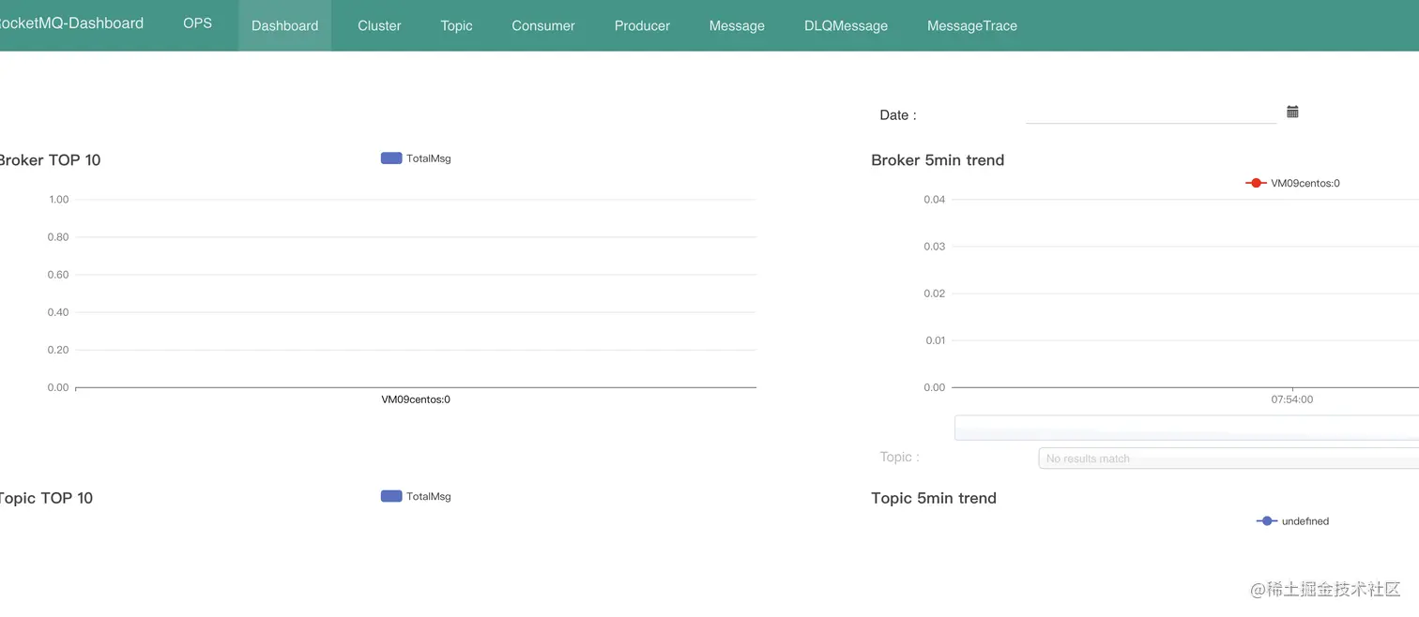Toggle VM09centos:0 legend in Broker trend

tap(1256, 183)
